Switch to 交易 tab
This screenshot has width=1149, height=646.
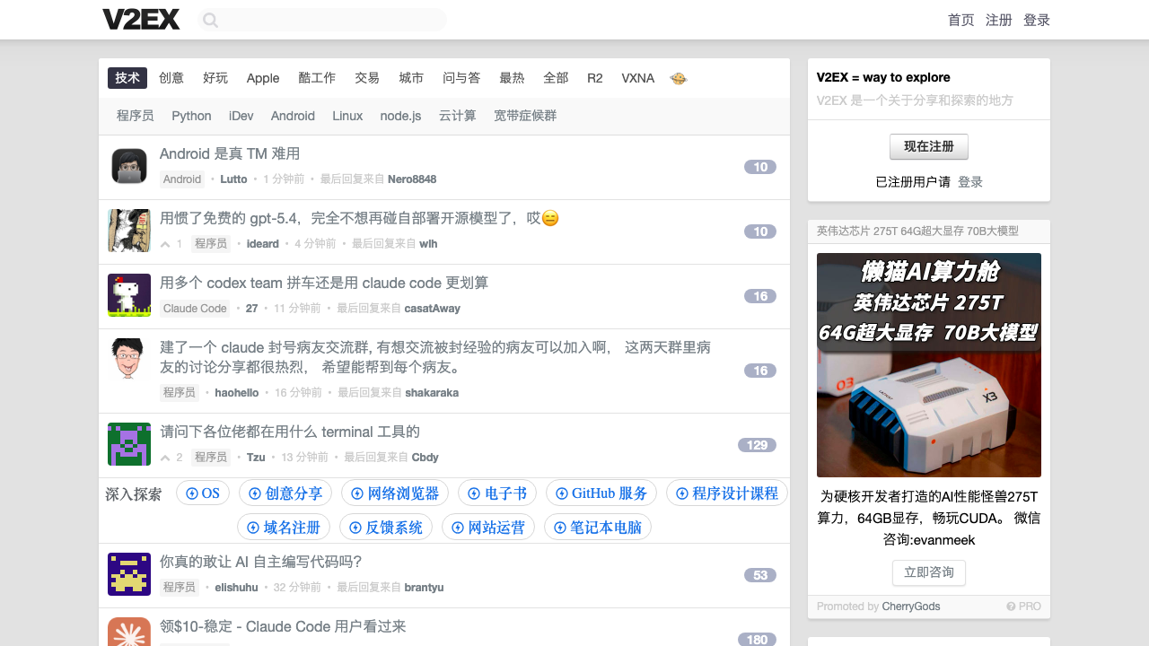(x=367, y=78)
